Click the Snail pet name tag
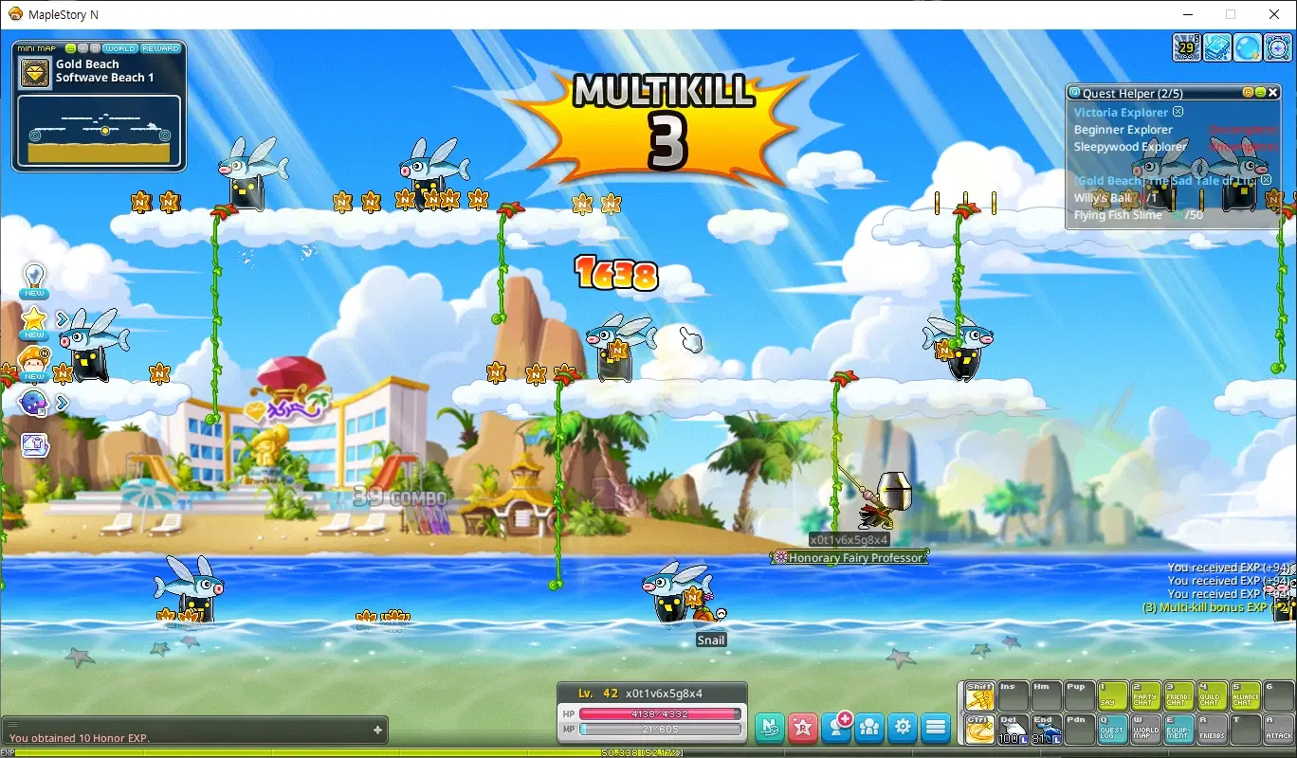The image size is (1297, 758). (x=711, y=640)
